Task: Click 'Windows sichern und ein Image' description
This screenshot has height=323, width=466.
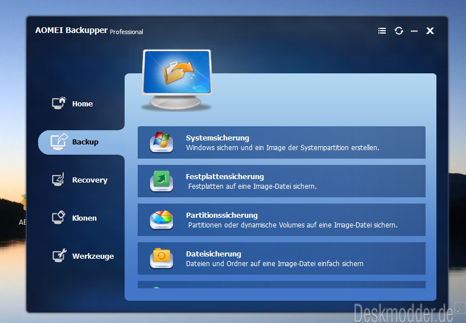Action: pyautogui.click(x=282, y=148)
